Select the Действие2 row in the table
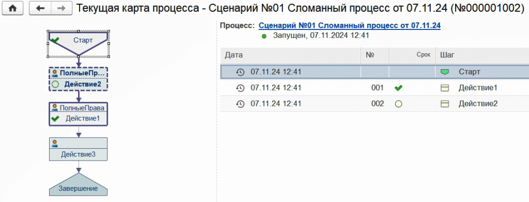Screen dimensions: 529x202 pyautogui.click(x=375, y=104)
